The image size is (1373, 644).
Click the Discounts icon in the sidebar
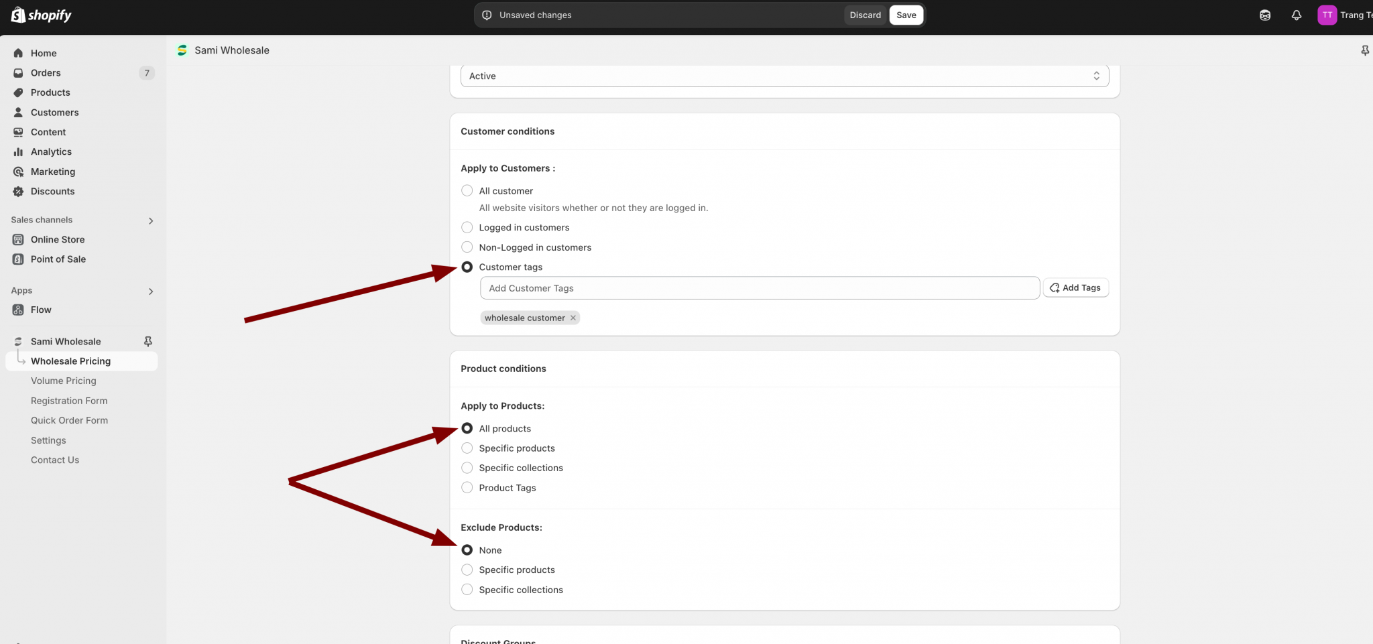coord(18,192)
